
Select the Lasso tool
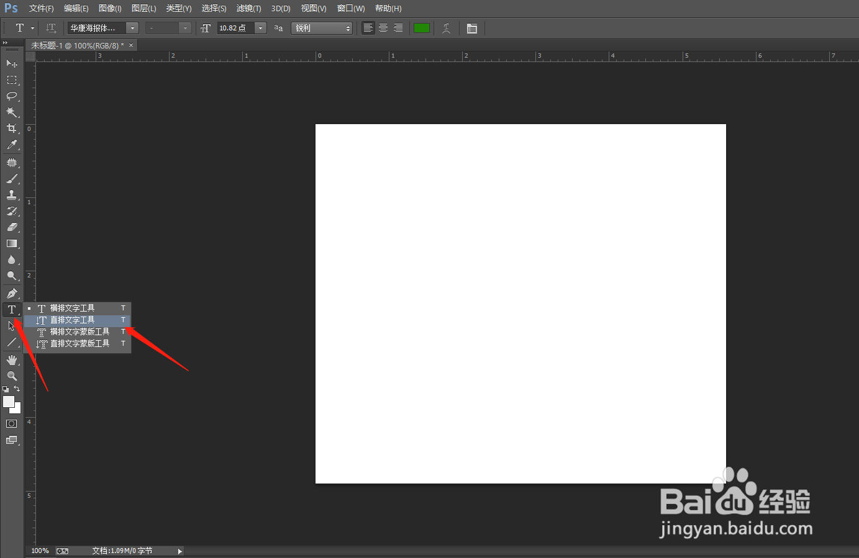click(12, 96)
